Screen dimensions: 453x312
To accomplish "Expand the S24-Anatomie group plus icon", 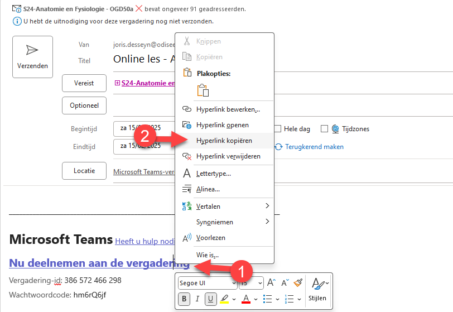I will coord(117,83).
